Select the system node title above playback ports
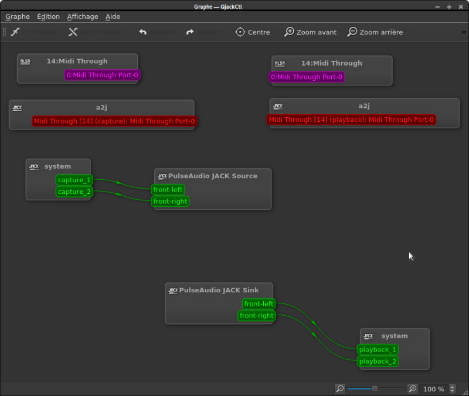 pyautogui.click(x=395, y=336)
